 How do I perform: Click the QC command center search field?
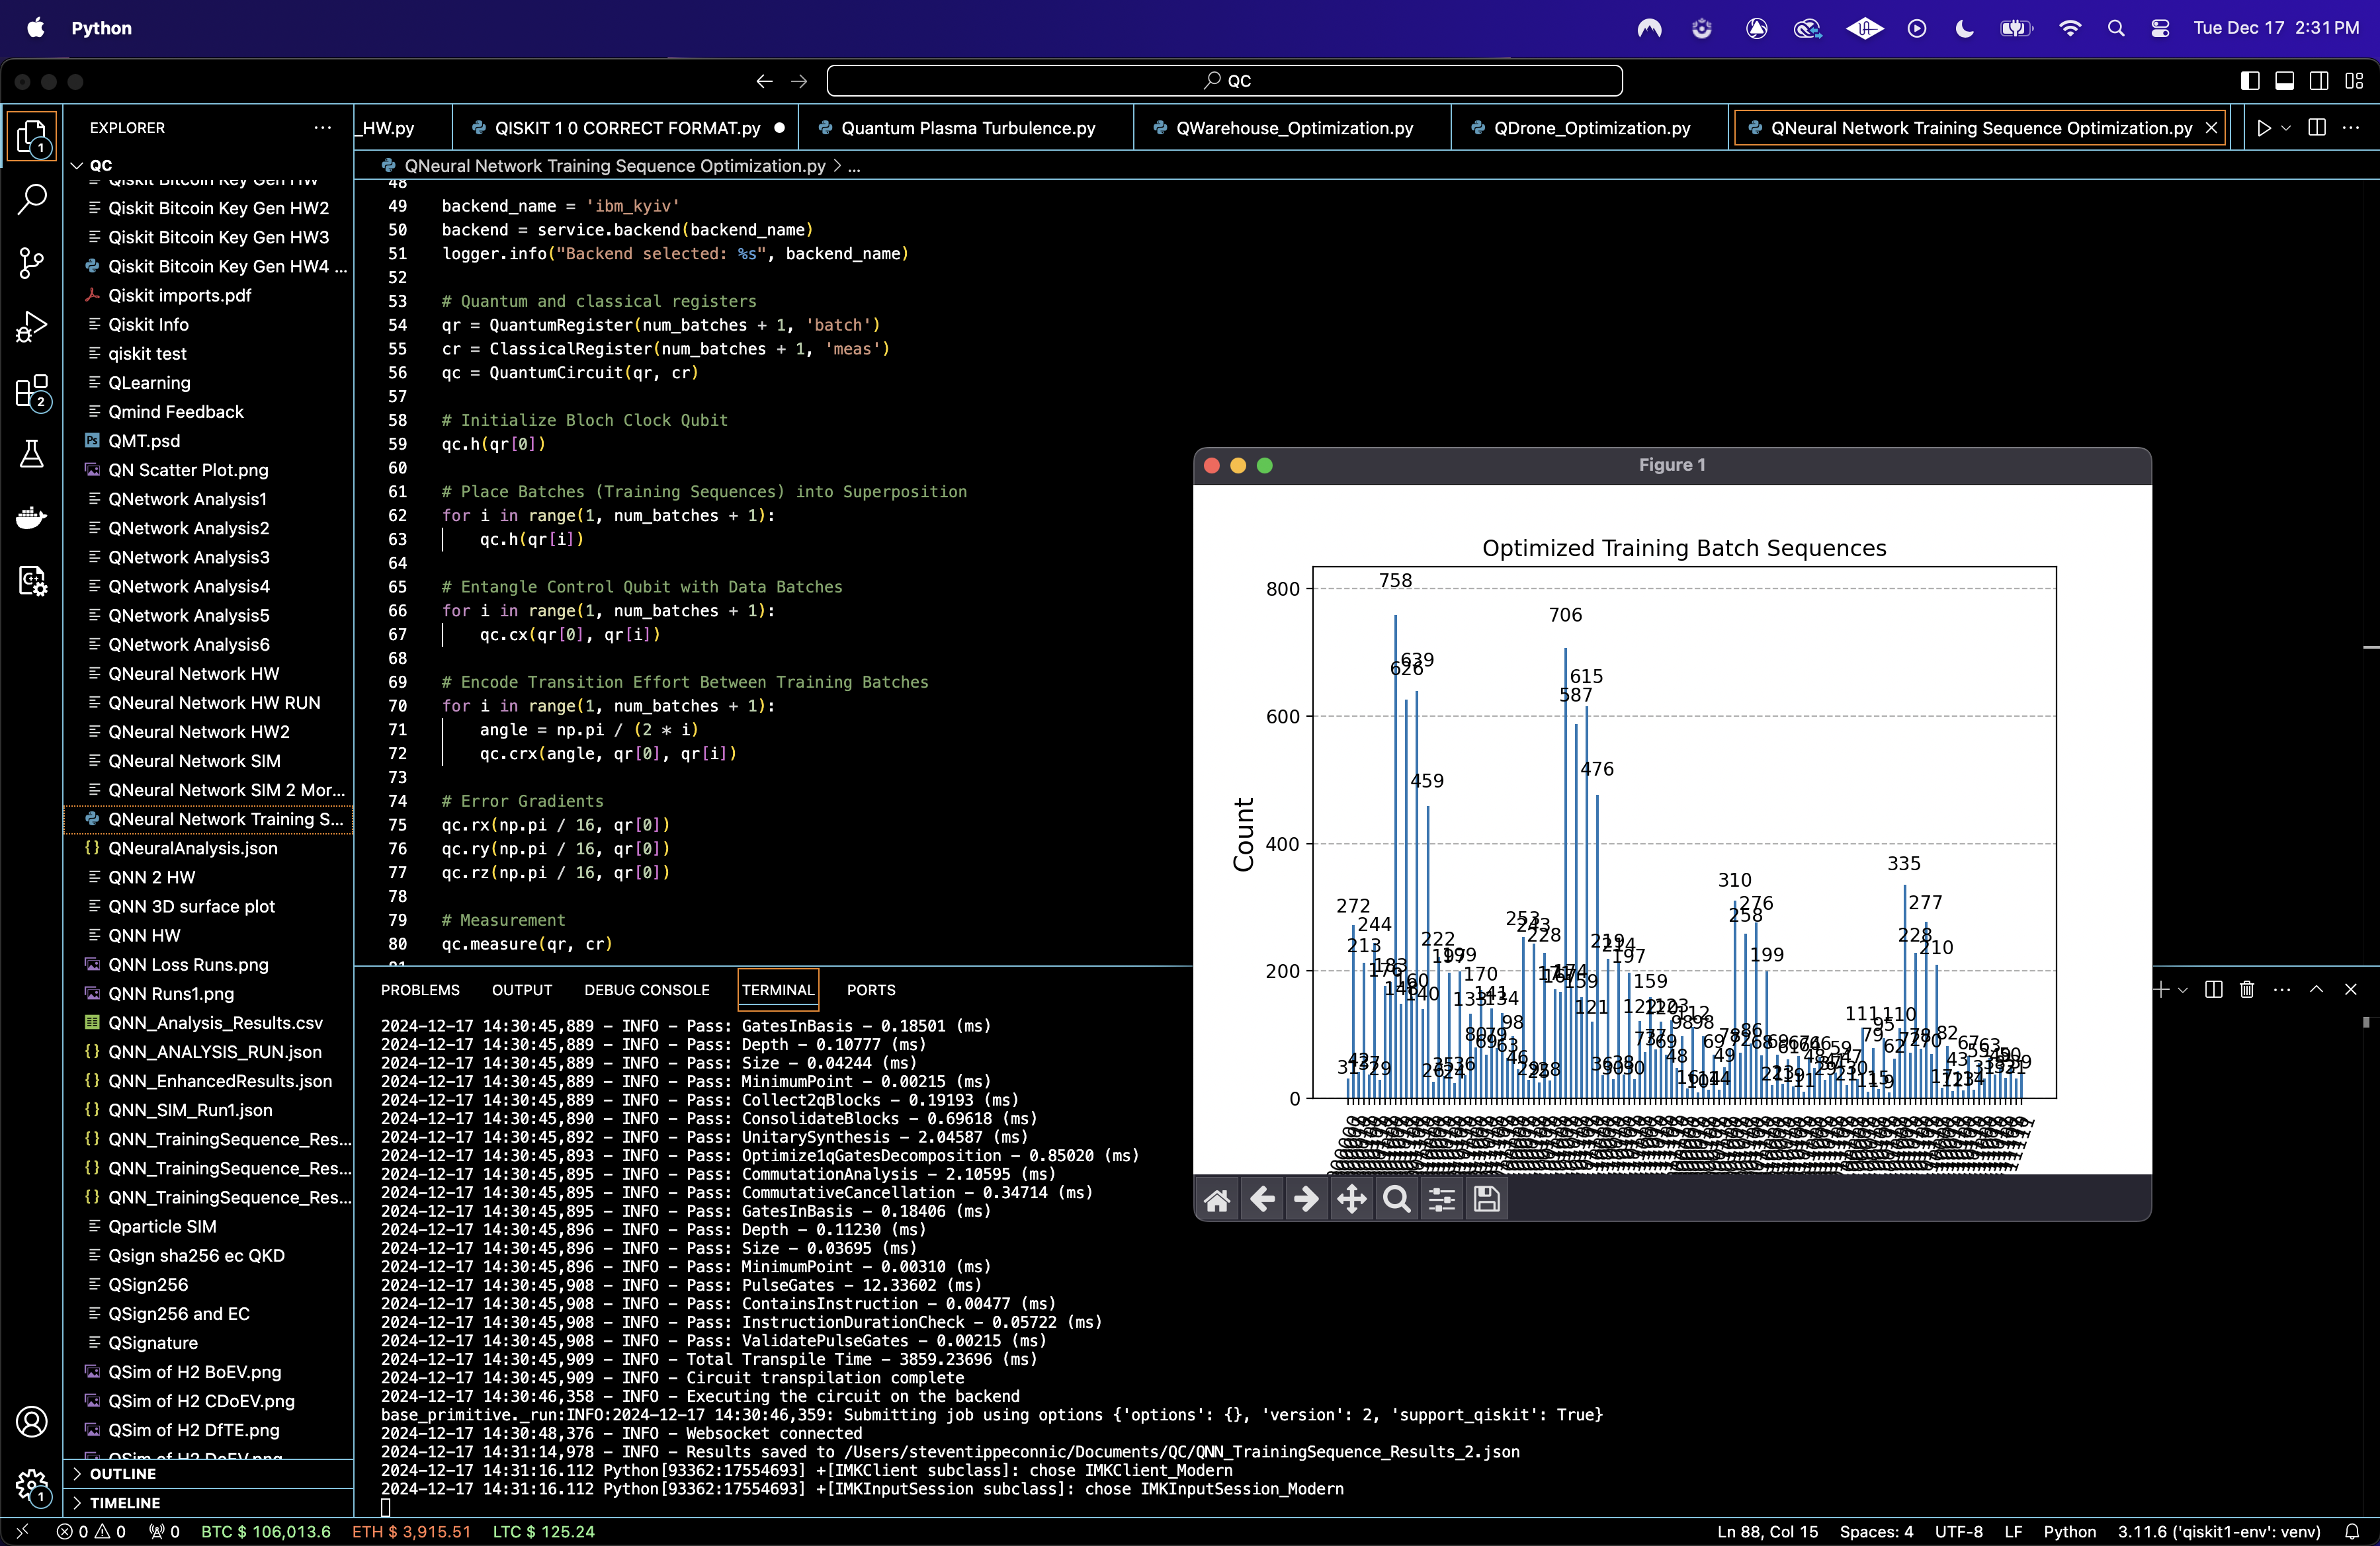[1225, 81]
